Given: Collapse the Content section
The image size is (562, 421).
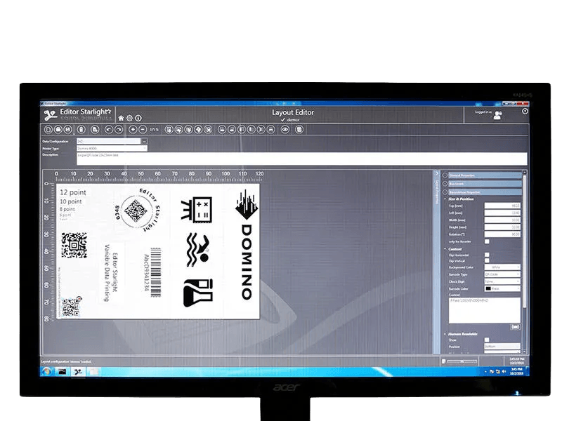Looking at the screenshot, I should (445, 249).
